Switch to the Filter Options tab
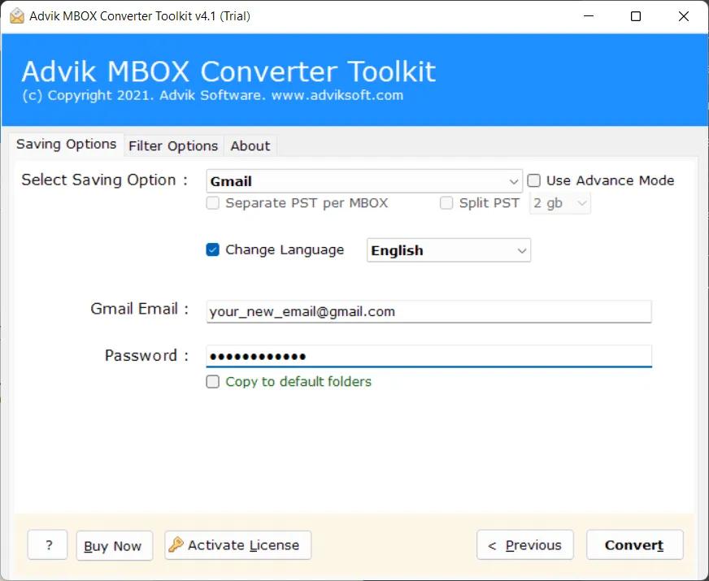709x581 pixels. (173, 145)
